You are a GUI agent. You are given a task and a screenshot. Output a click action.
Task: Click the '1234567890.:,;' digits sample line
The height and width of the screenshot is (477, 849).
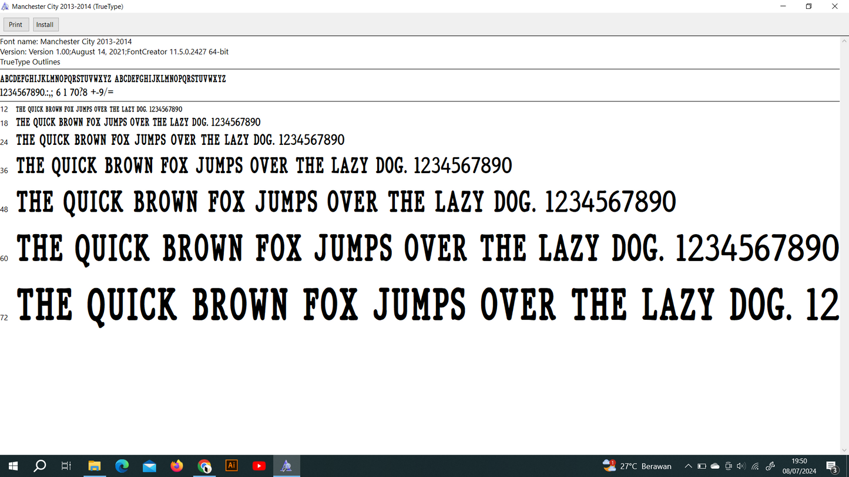pyautogui.click(x=57, y=92)
